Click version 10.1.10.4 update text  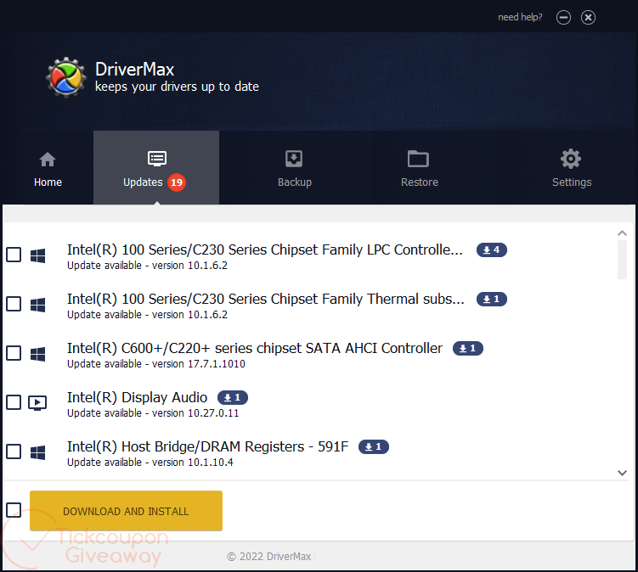150,463
